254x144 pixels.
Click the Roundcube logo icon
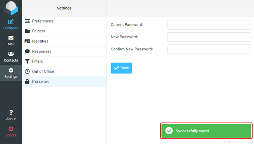pos(11,8)
